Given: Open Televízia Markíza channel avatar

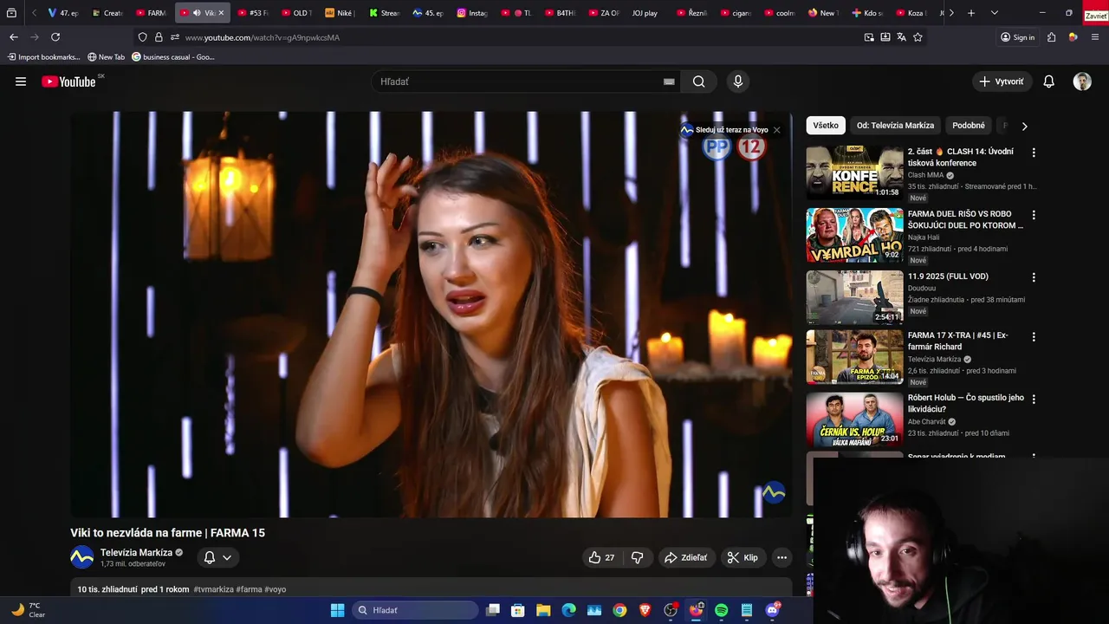Looking at the screenshot, I should (81, 557).
